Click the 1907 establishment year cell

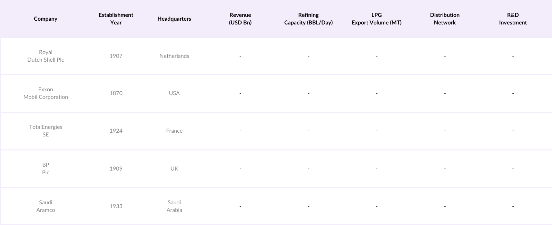(x=116, y=56)
